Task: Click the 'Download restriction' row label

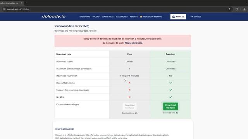Action: point(67,76)
